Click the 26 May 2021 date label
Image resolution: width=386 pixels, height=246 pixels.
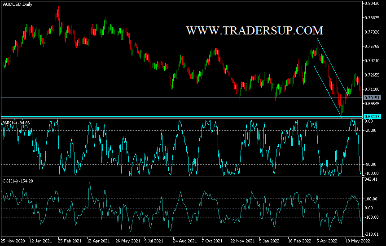click(128, 241)
